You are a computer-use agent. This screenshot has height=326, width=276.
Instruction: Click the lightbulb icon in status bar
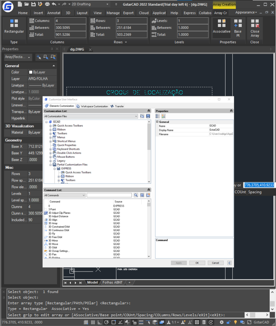(x=236, y=322)
